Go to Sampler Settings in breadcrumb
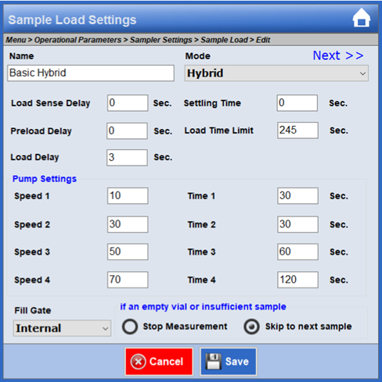 pyautogui.click(x=161, y=40)
